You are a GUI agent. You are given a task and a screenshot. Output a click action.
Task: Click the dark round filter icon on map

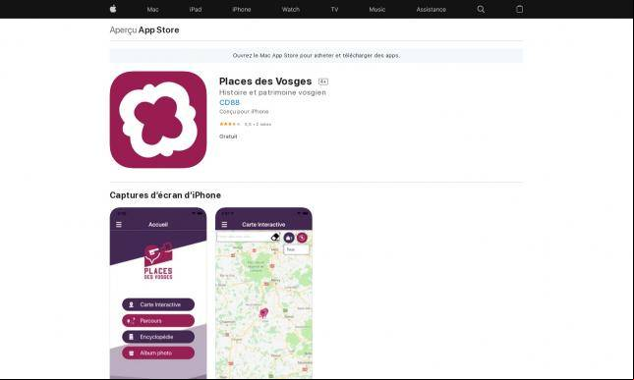coord(289,238)
